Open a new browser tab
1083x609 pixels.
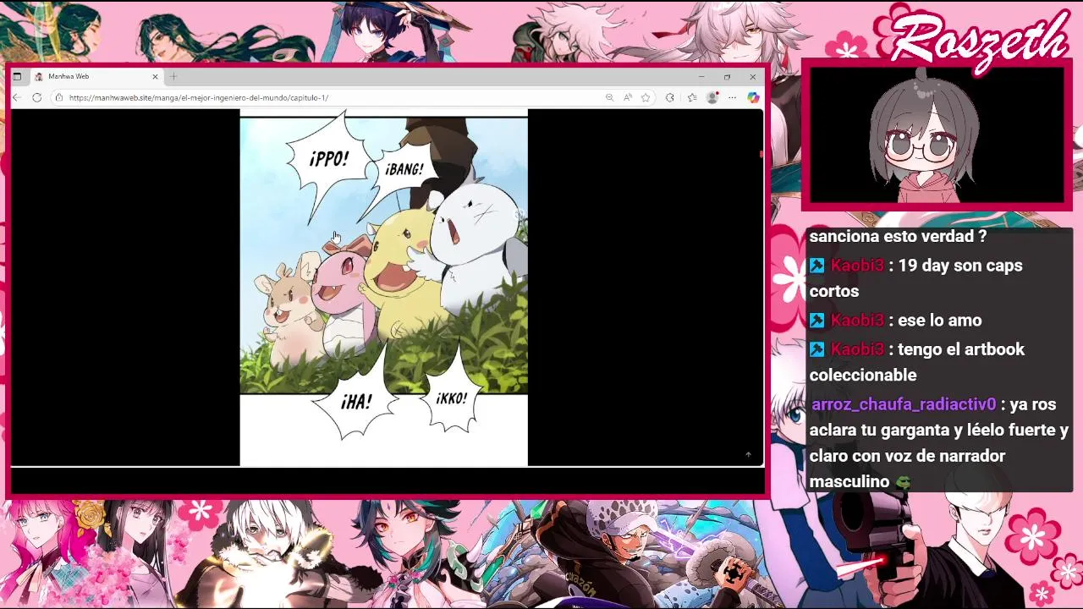click(x=173, y=76)
